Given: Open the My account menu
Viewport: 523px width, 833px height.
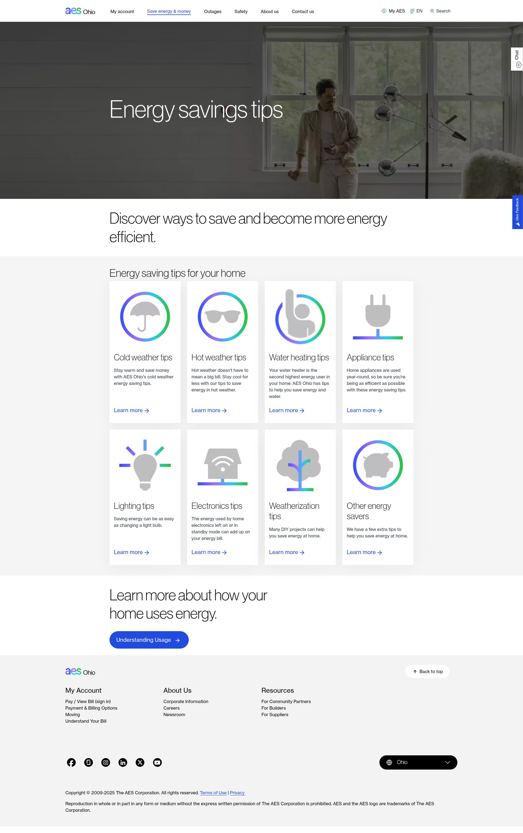Looking at the screenshot, I should [x=122, y=11].
